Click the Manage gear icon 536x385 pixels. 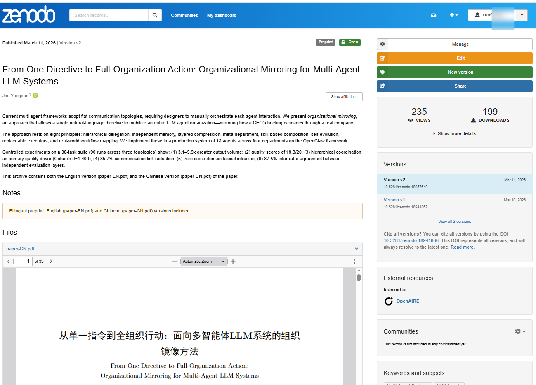383,44
